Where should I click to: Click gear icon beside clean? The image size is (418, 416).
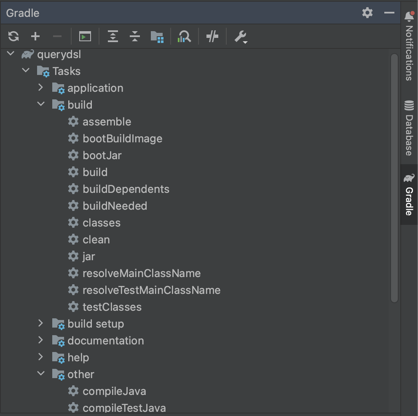73,240
